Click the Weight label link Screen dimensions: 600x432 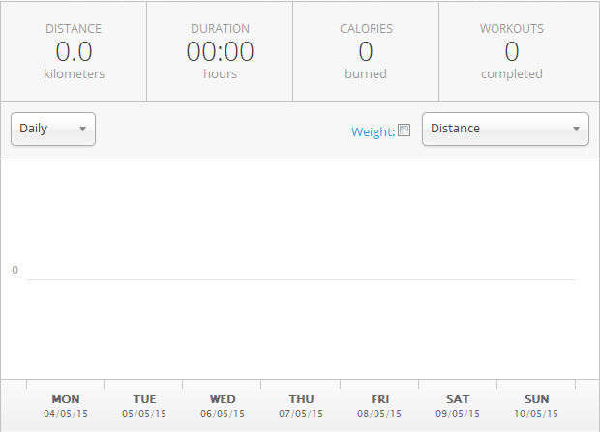click(x=373, y=131)
